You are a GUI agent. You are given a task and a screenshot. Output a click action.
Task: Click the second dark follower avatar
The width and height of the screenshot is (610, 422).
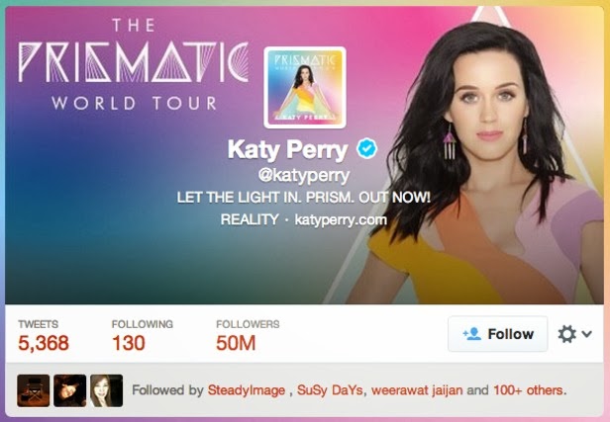tap(69, 390)
